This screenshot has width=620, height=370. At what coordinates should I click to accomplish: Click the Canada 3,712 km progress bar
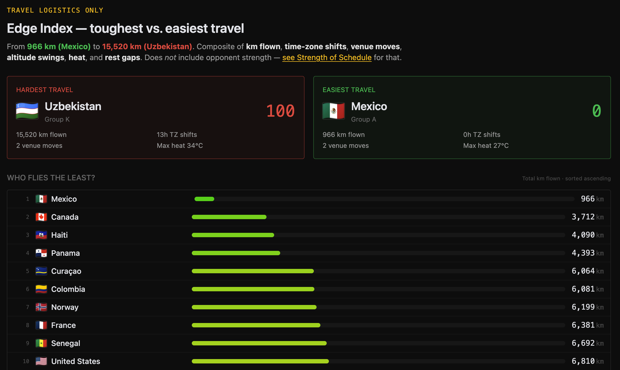(378, 217)
